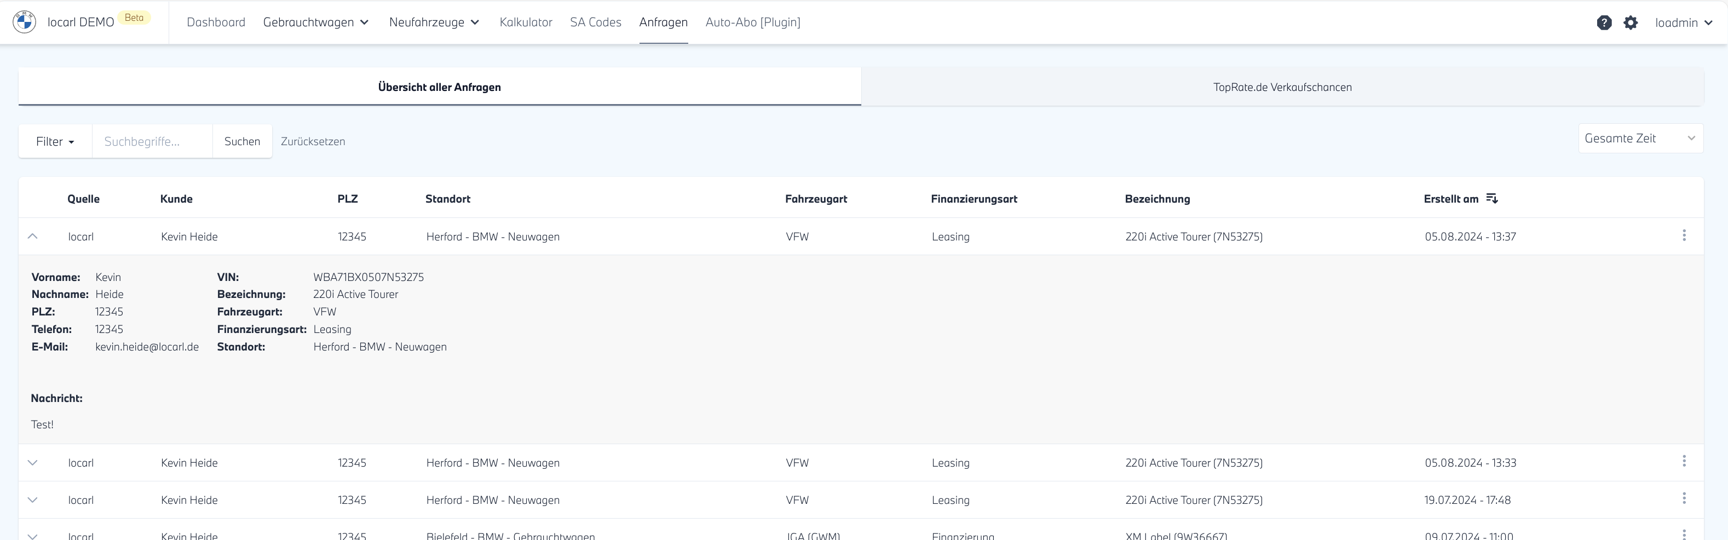
Task: Go to the Dashboard menu item
Action: 216,22
